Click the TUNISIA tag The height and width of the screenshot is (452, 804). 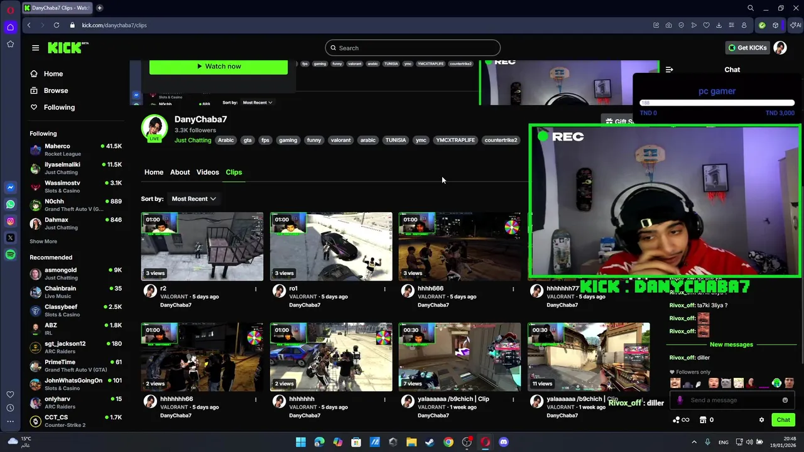point(396,140)
